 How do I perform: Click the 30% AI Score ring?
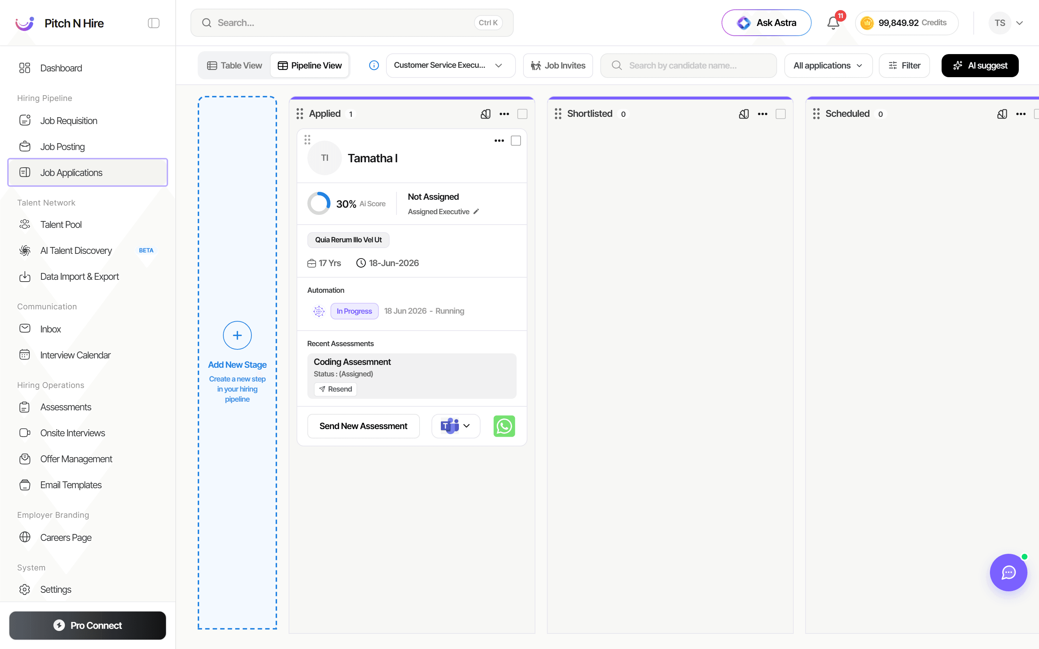pyautogui.click(x=319, y=203)
